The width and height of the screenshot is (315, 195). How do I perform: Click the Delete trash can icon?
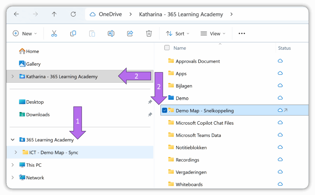pos(149,34)
